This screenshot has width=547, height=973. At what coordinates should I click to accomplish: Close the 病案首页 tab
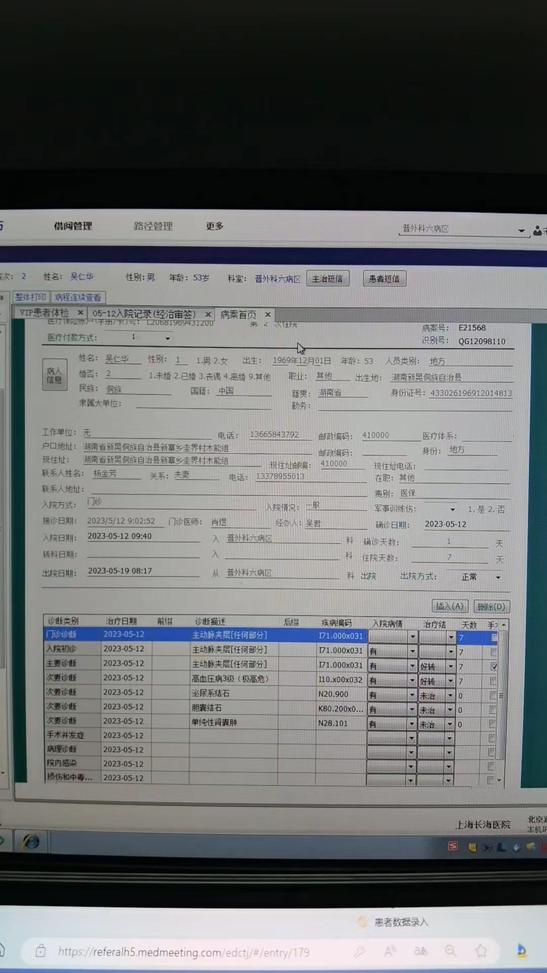tap(268, 314)
